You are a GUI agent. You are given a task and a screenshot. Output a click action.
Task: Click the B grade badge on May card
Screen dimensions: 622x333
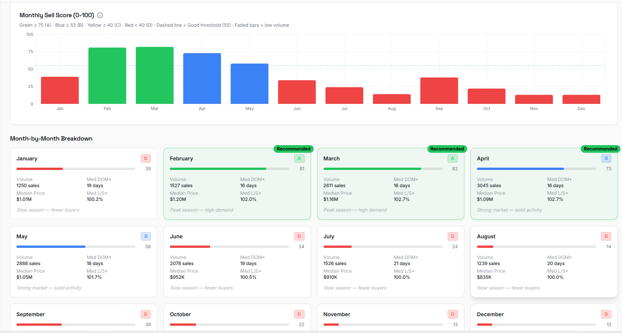[146, 236]
